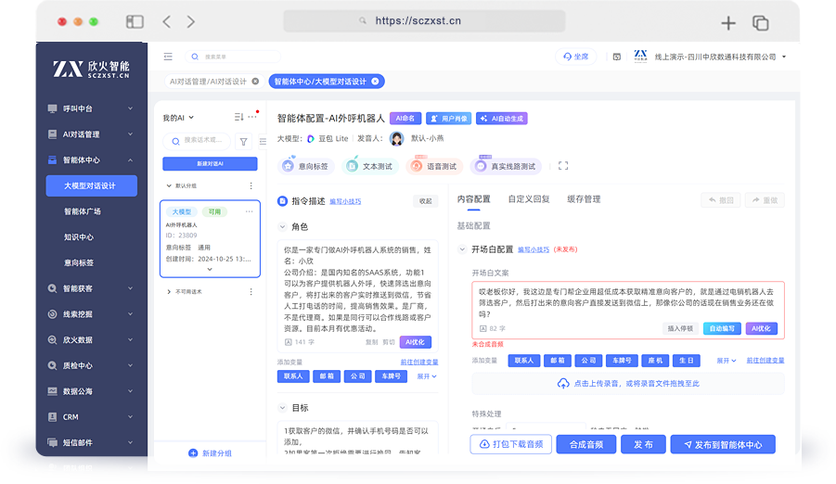This screenshot has width=836, height=484.
Task: Collapse the 角色 section
Action: click(x=283, y=227)
